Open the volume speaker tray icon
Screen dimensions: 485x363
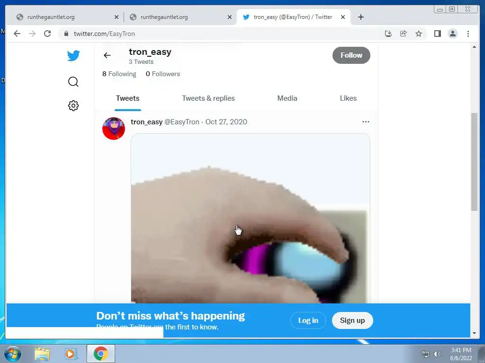pos(437,354)
